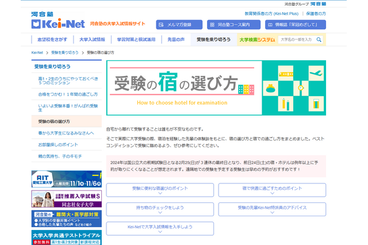Open いよいよ受験本番！がんばれ受験生 link
This screenshot has width=368, height=245.
68,108
